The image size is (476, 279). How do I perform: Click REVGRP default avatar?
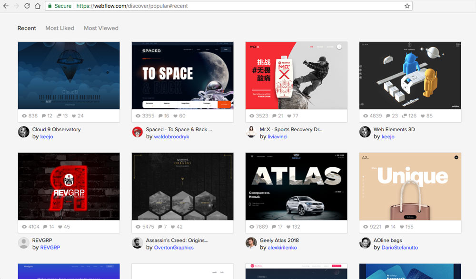[24, 243]
